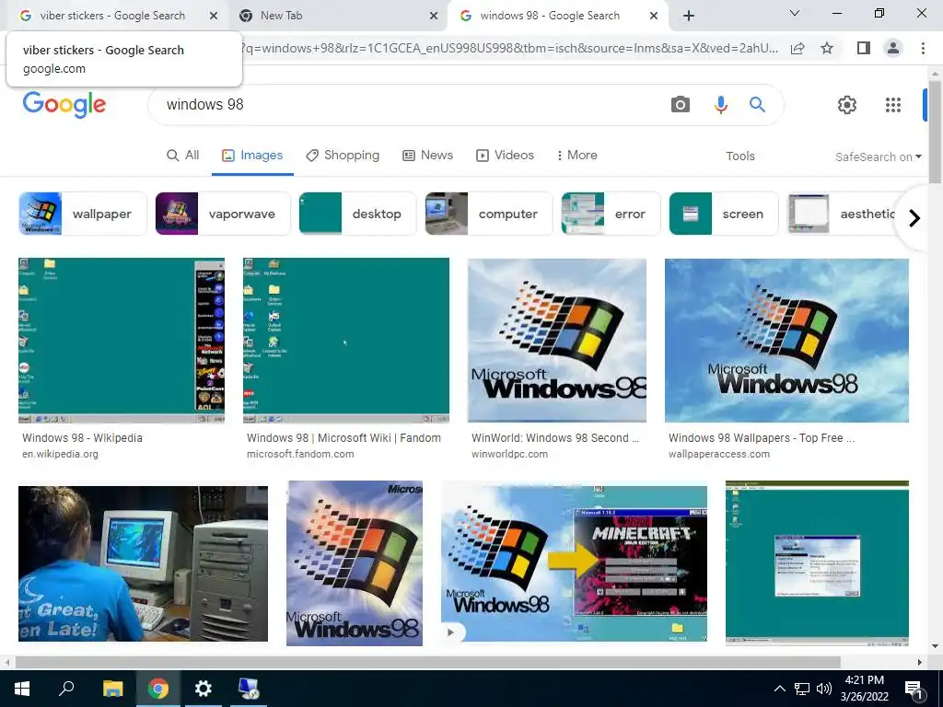Viewport: 943px width, 707px height.
Task: Close the viber stickers tab
Action: 214,16
